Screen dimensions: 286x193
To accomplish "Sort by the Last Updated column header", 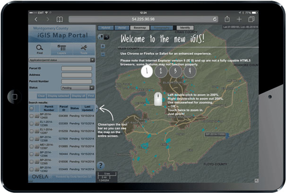I will (87, 108).
